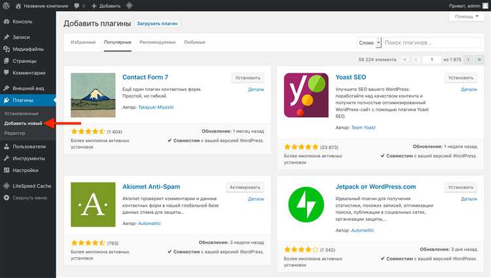The image size is (491, 278).
Task: Switch to the Рекомендуемые tab
Action: pos(158,43)
